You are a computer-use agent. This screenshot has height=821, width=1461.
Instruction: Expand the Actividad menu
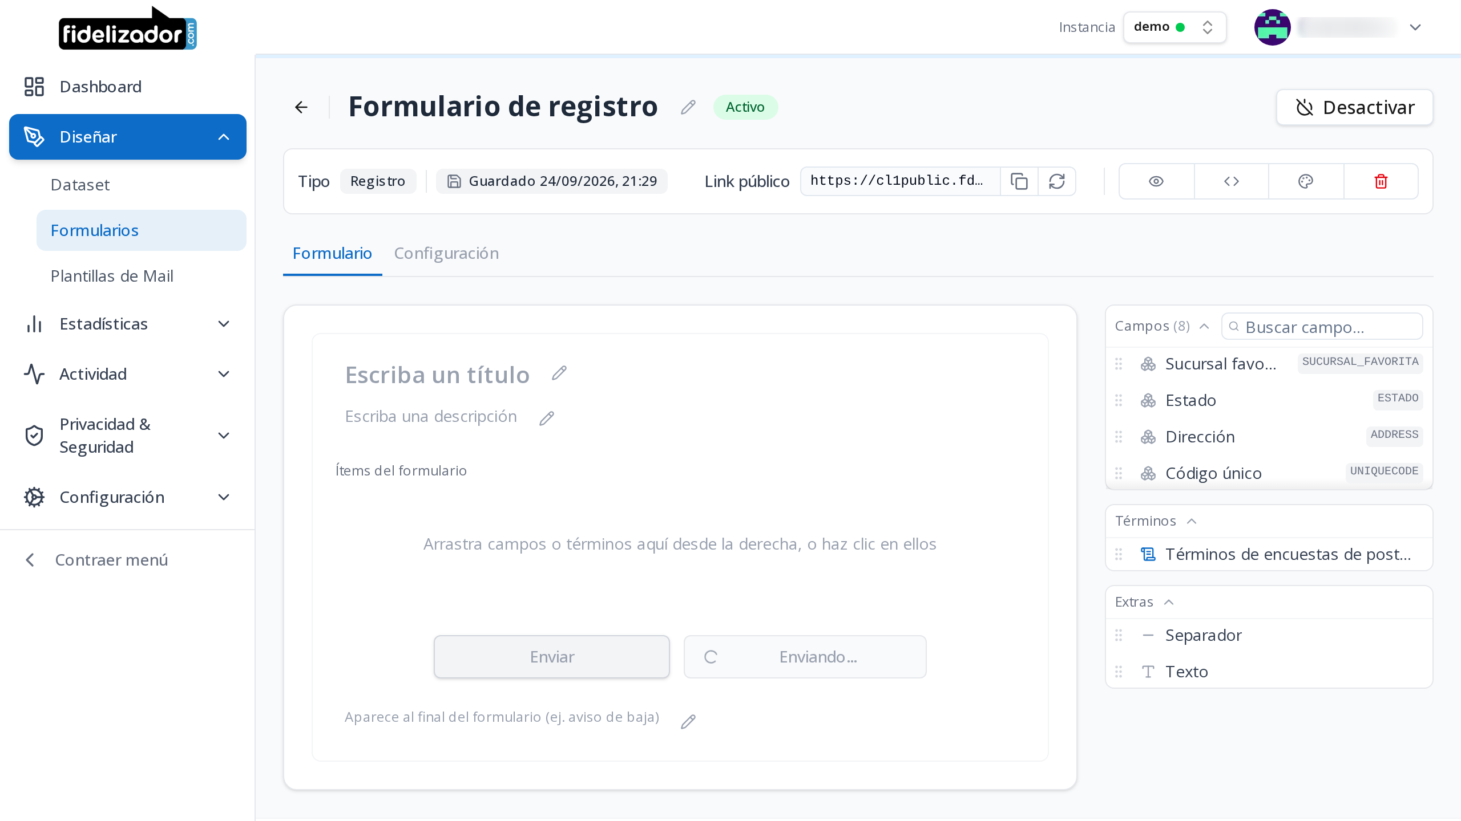coord(128,374)
